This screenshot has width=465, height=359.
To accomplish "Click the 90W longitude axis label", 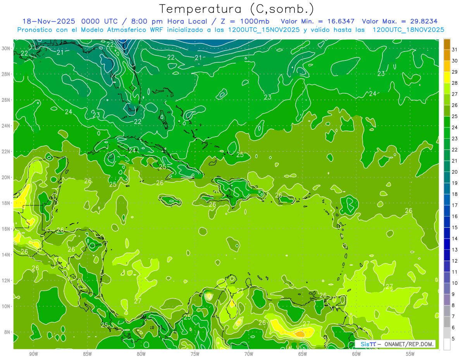I will point(33,354).
